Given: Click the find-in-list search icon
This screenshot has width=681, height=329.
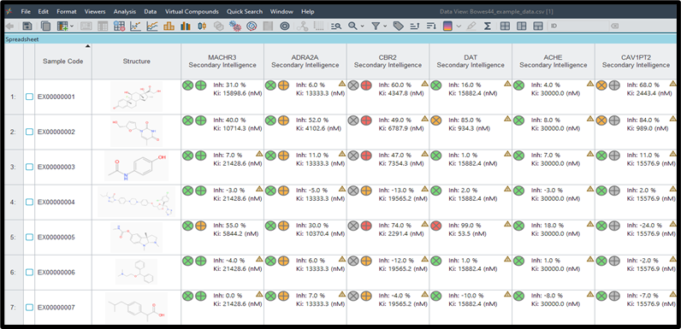Looking at the screenshot, I should pos(335,26).
